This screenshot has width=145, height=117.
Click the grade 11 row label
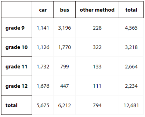coord(17,67)
